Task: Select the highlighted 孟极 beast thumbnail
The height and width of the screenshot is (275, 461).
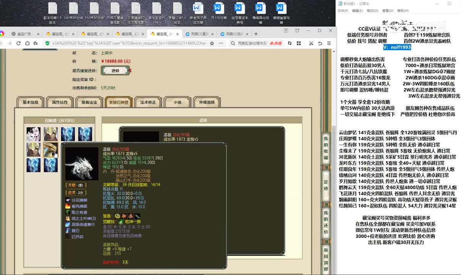Action: pyautogui.click(x=50, y=149)
